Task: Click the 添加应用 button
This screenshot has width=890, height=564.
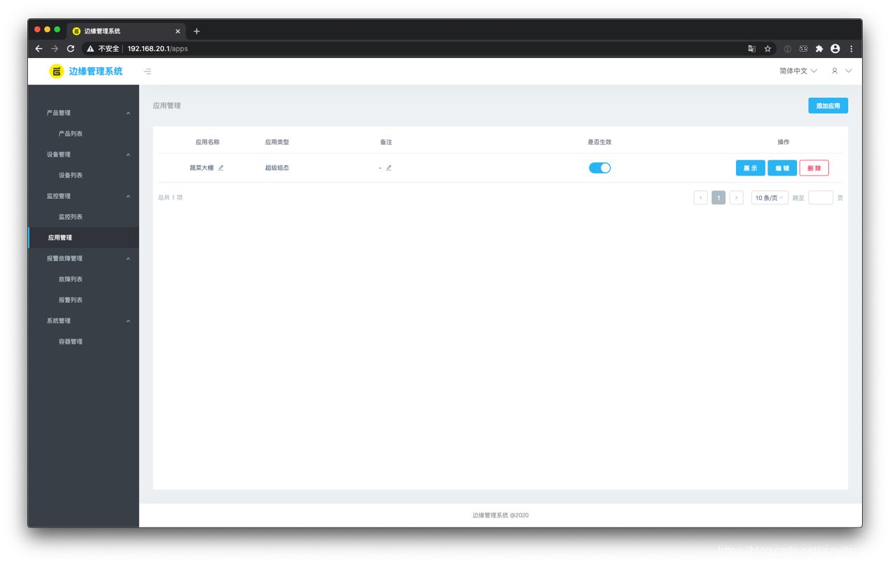Action: click(x=828, y=106)
